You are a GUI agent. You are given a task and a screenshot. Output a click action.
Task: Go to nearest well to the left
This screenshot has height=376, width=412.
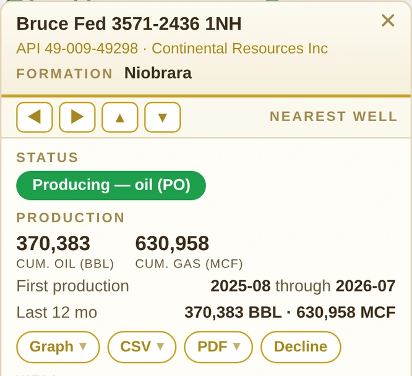pyautogui.click(x=35, y=117)
